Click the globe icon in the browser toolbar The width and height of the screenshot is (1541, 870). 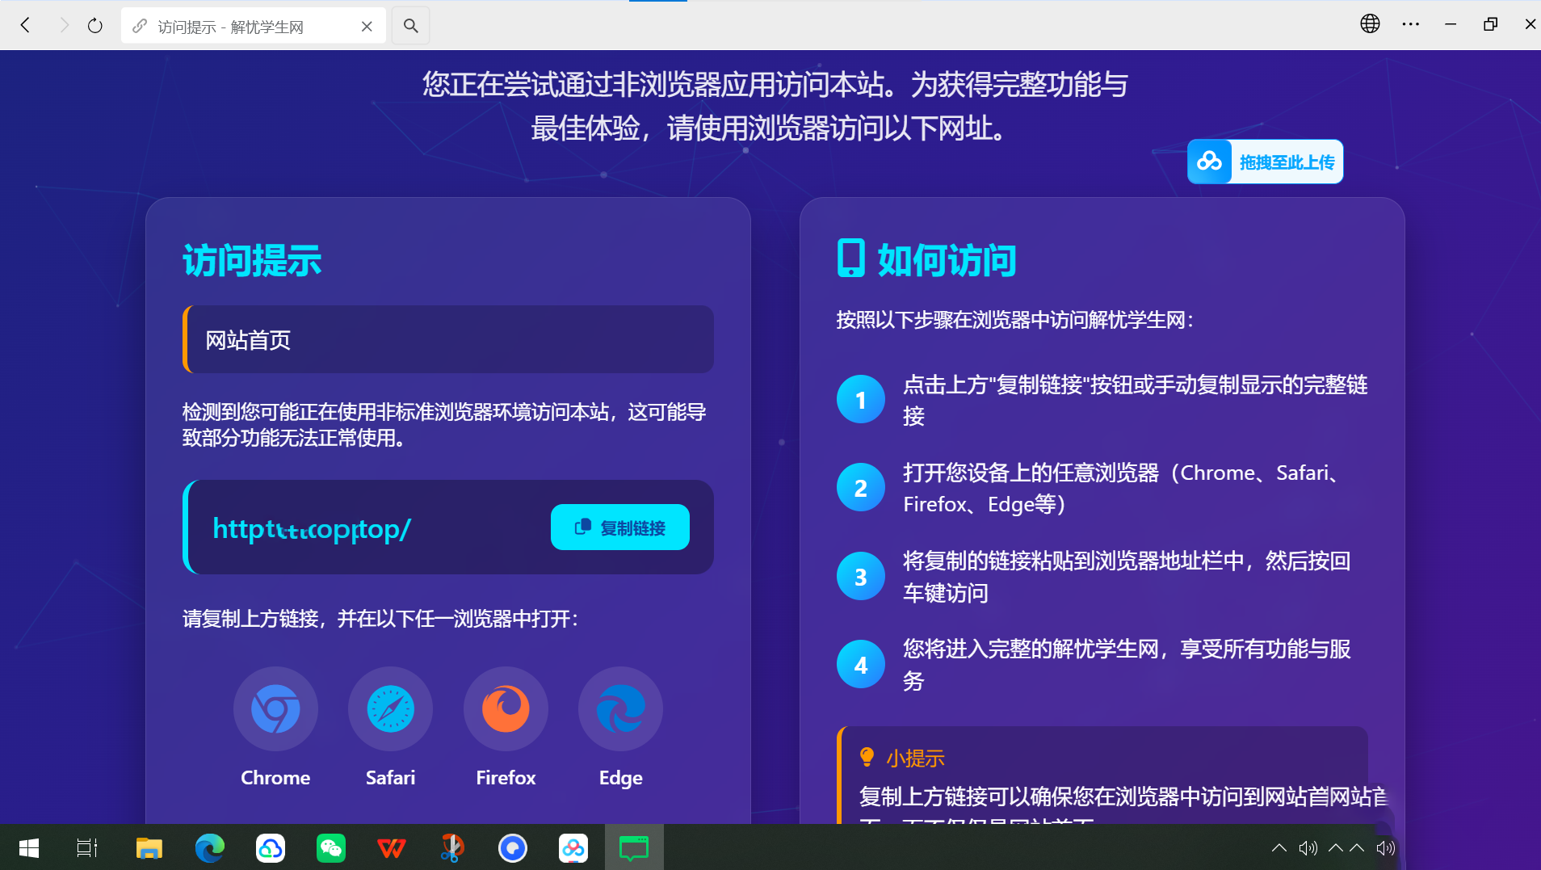1370,23
